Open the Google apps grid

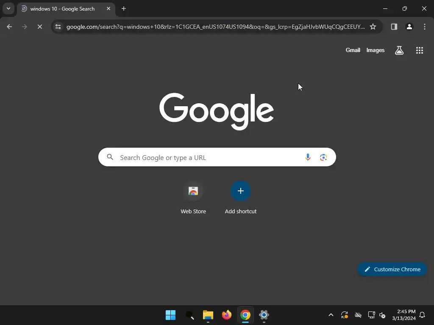(419, 50)
